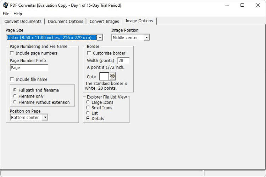Switch to Convert Documents tab
This screenshot has width=266, height=177.
coord(23,22)
